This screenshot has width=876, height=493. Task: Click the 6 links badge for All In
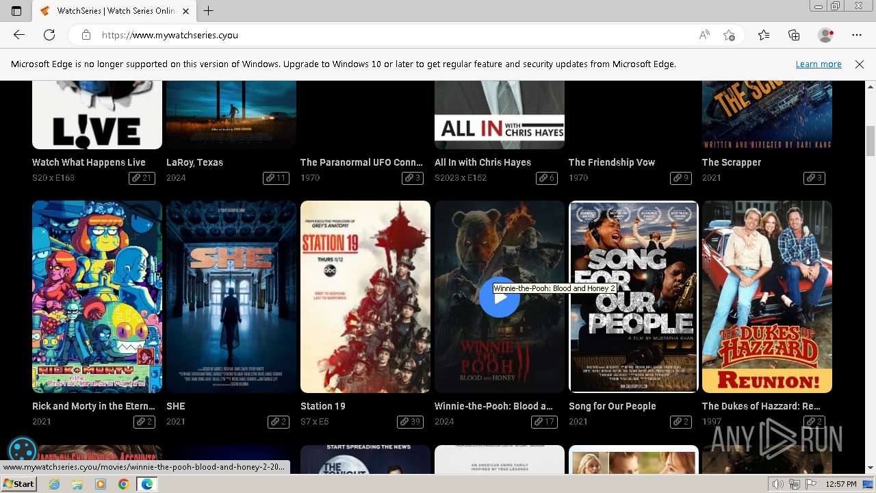click(547, 178)
